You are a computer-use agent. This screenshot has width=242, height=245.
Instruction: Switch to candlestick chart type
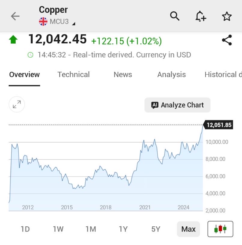[x=220, y=229]
